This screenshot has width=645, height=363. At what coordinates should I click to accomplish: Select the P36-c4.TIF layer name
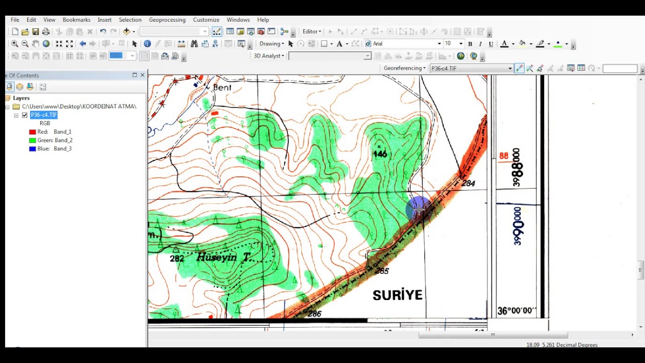[x=44, y=115]
